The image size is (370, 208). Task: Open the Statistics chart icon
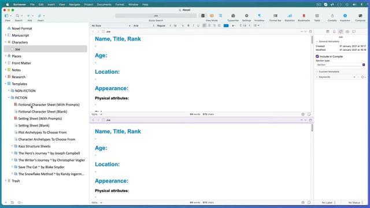coord(290,16)
